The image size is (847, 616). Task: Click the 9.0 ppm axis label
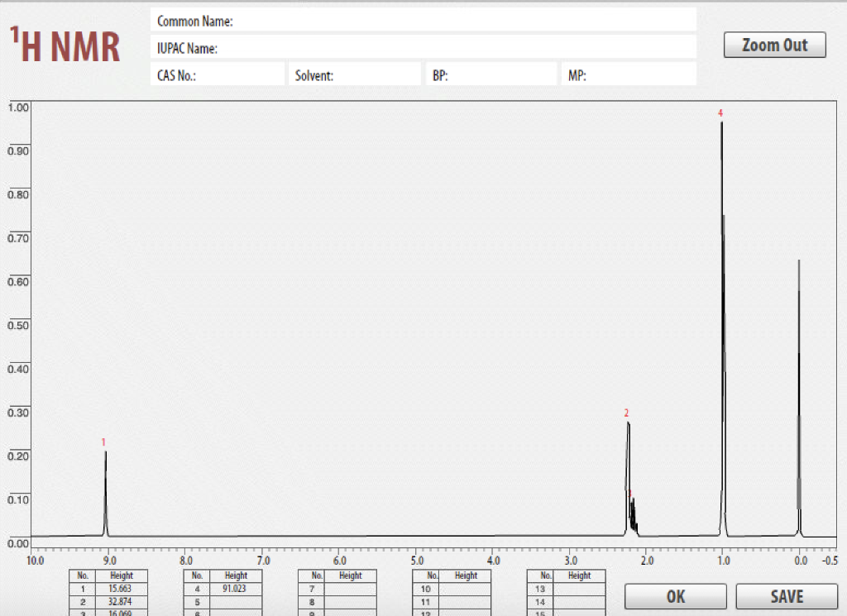(x=109, y=561)
